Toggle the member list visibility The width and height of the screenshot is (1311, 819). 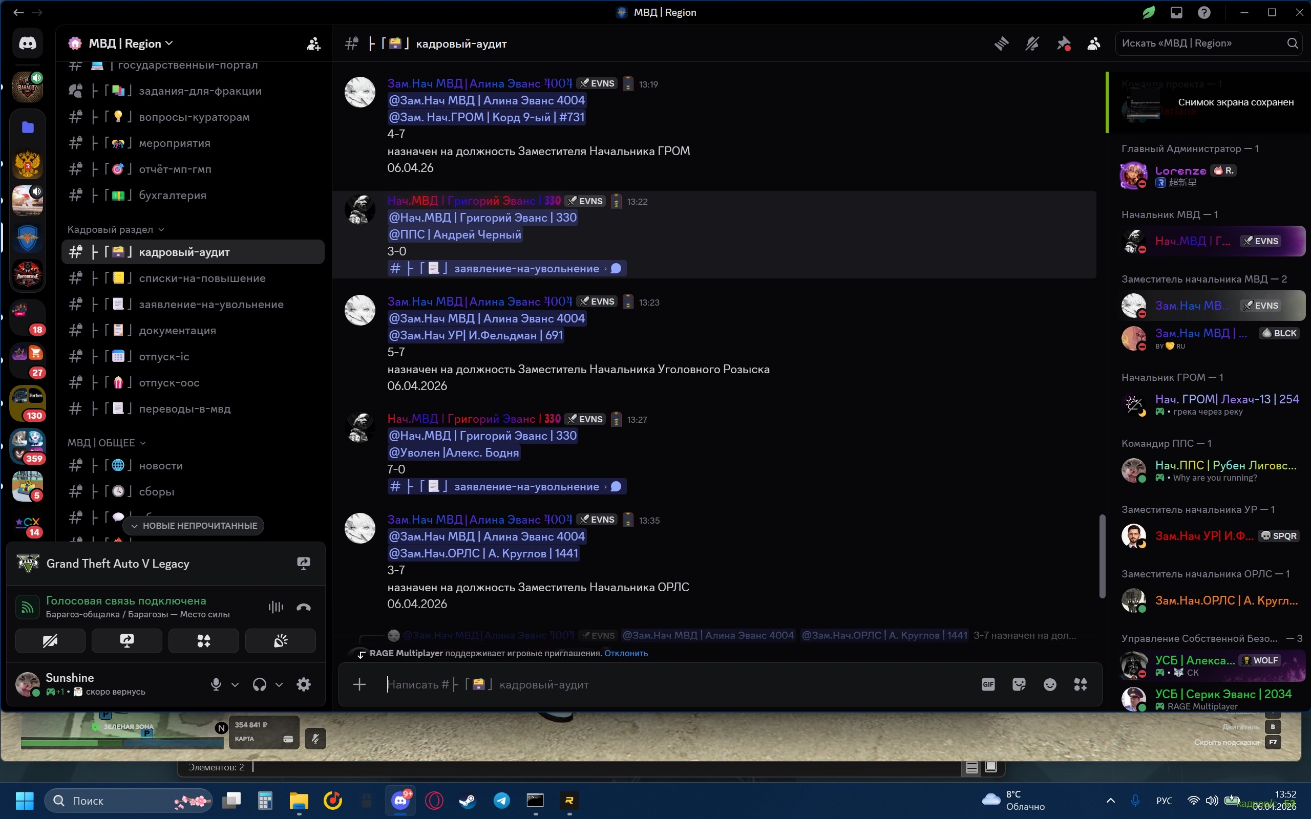click(x=1094, y=44)
